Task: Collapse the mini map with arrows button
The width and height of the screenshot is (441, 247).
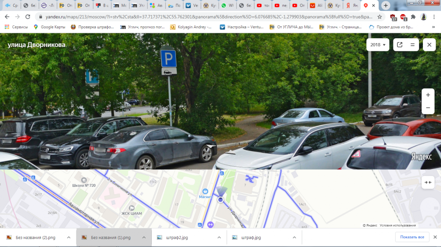Action: 428,182
